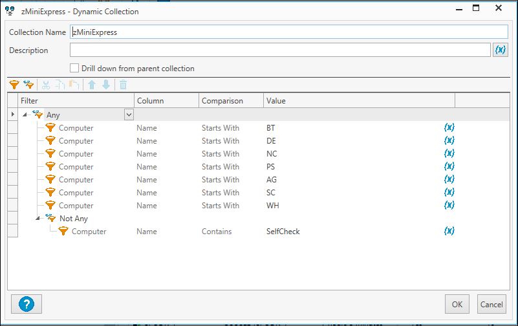518x326 pixels.
Task: Click the add group filter toolbar icon
Action: coord(28,85)
